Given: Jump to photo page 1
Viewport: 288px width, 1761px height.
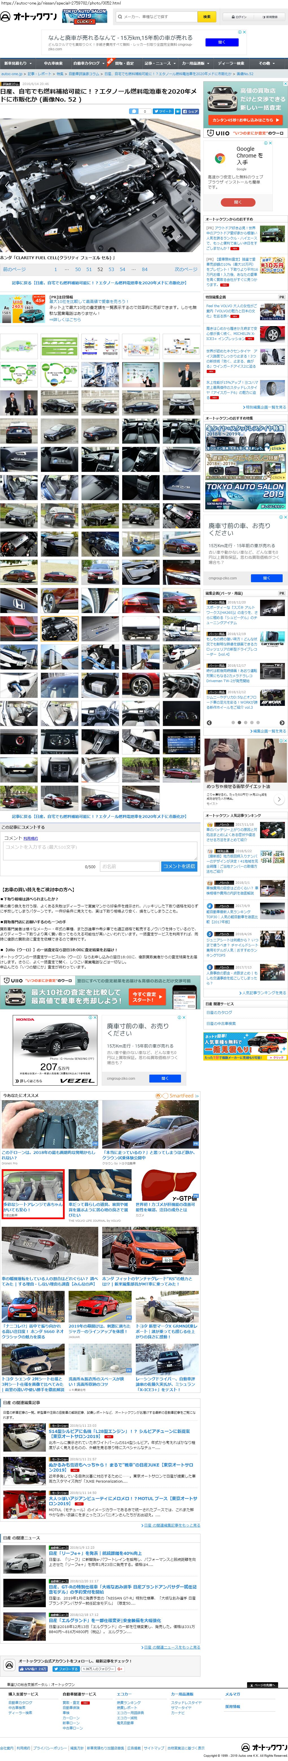Looking at the screenshot, I should (55, 269).
